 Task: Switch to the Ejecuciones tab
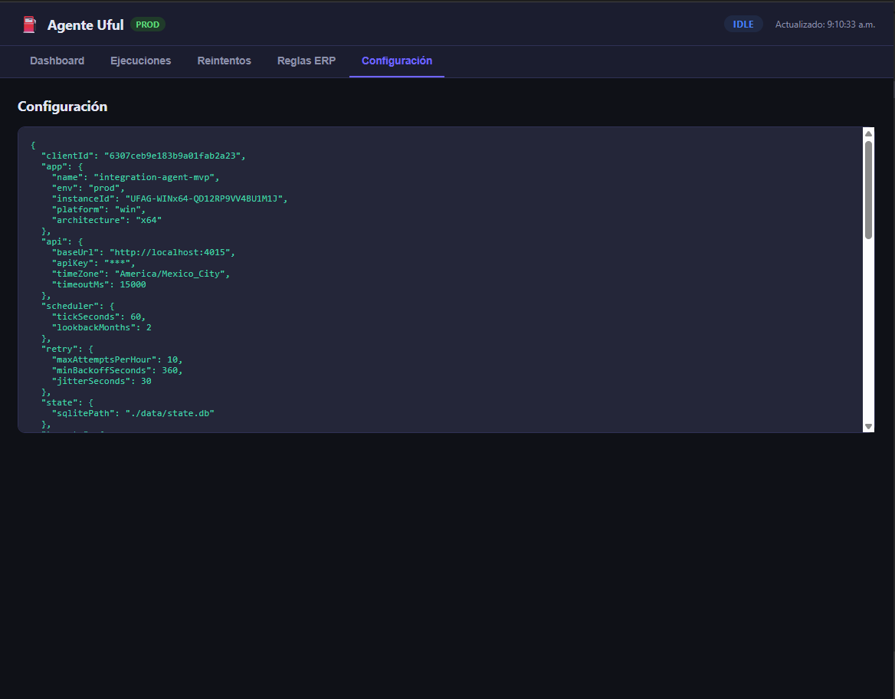(140, 61)
